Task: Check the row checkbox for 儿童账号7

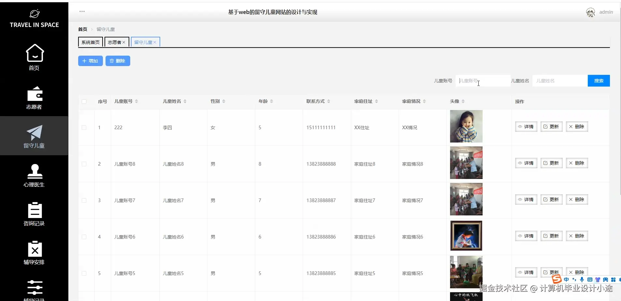Action: coord(84,200)
